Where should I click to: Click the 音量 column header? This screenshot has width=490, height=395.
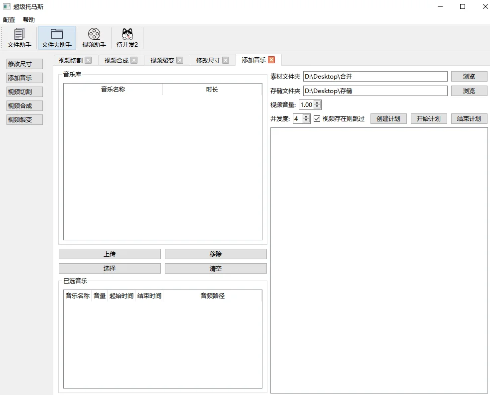(100, 296)
